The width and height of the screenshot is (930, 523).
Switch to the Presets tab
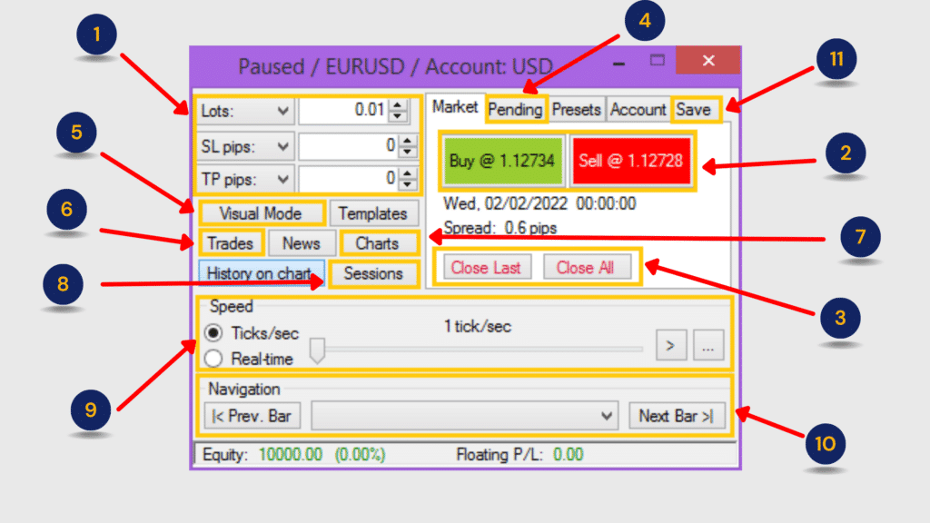[576, 109]
